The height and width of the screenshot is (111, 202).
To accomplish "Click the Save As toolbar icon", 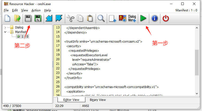I will tap(38, 18).
